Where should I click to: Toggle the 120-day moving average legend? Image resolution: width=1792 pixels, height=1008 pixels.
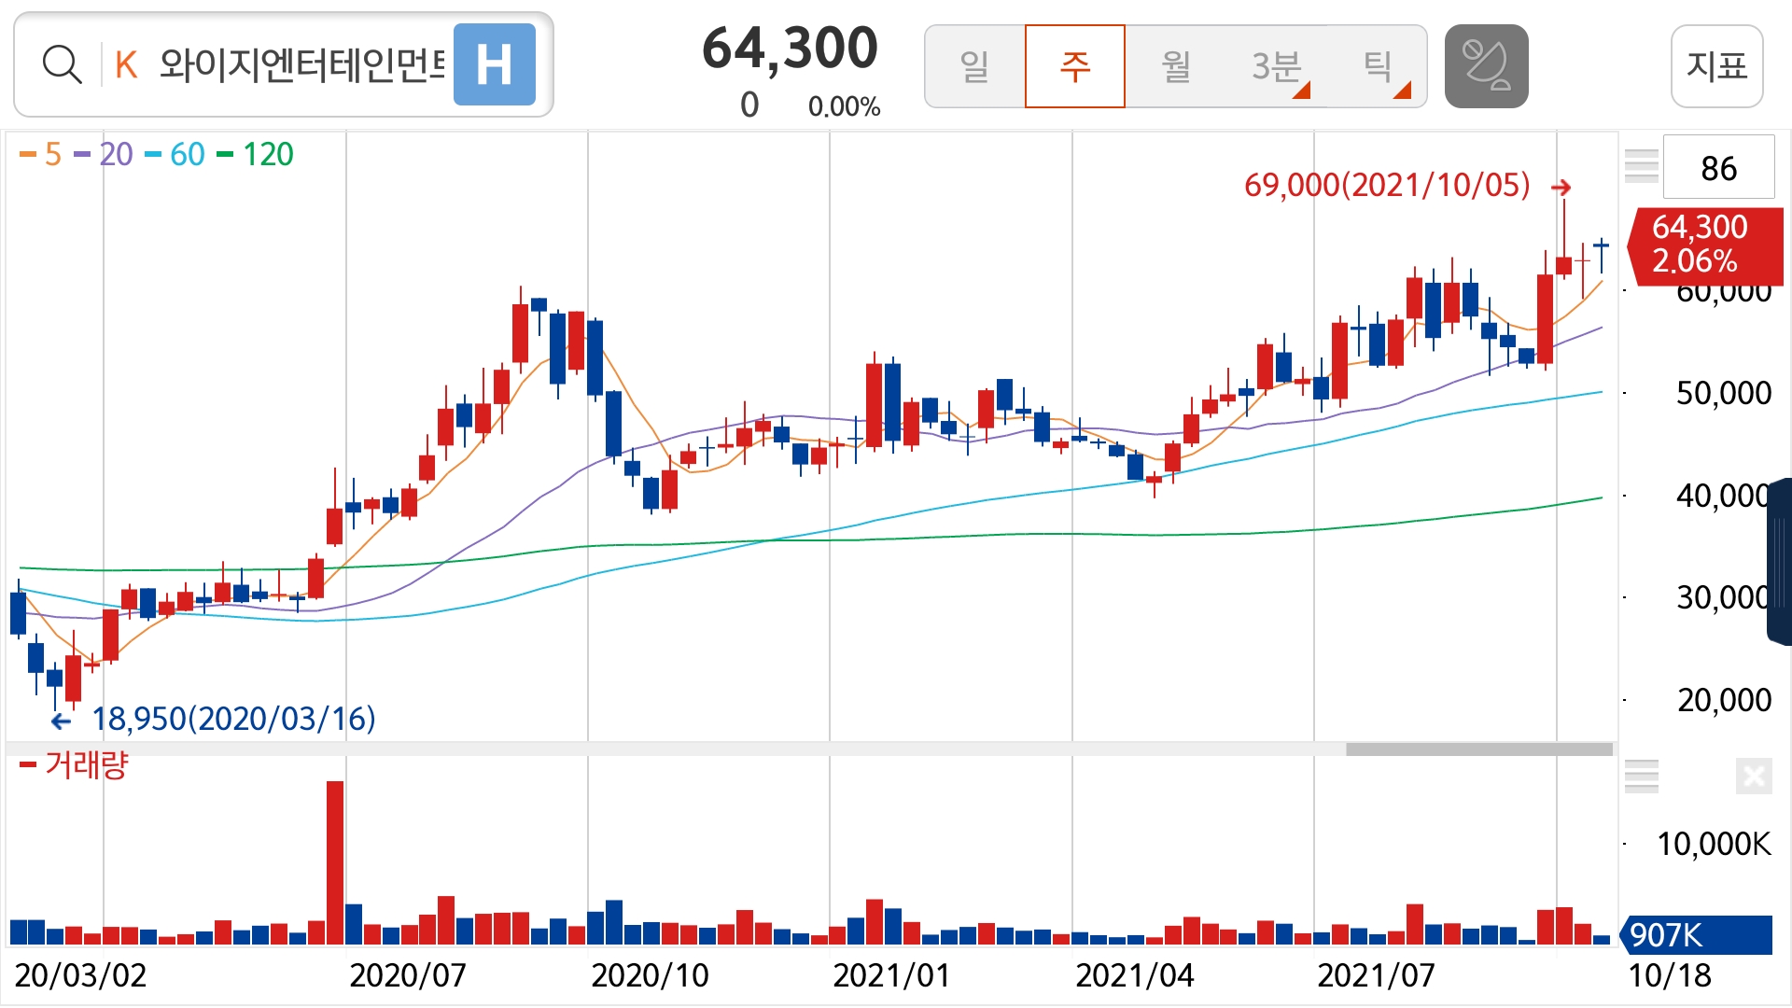256,154
